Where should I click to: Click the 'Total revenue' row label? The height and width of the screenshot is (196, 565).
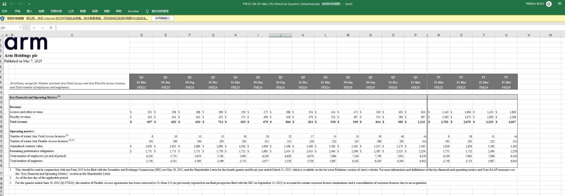(18, 122)
